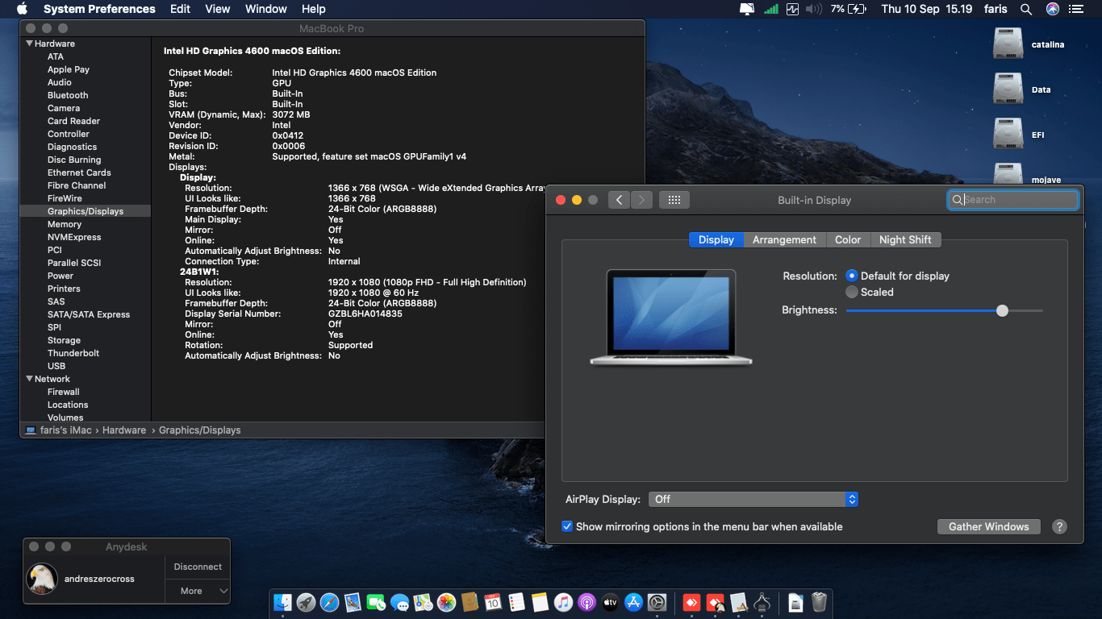This screenshot has width=1102, height=619.
Task: Open the screen mirroring icon in the menu bar
Action: (x=745, y=9)
